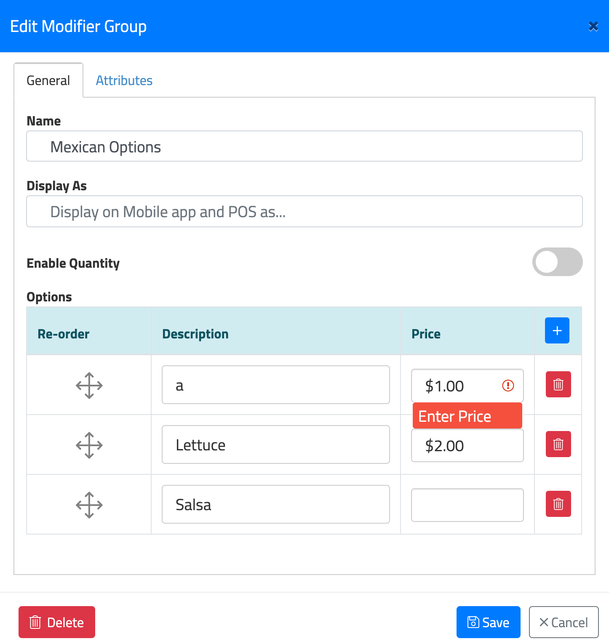Close the Edit Modifier Group dialog

tap(593, 27)
